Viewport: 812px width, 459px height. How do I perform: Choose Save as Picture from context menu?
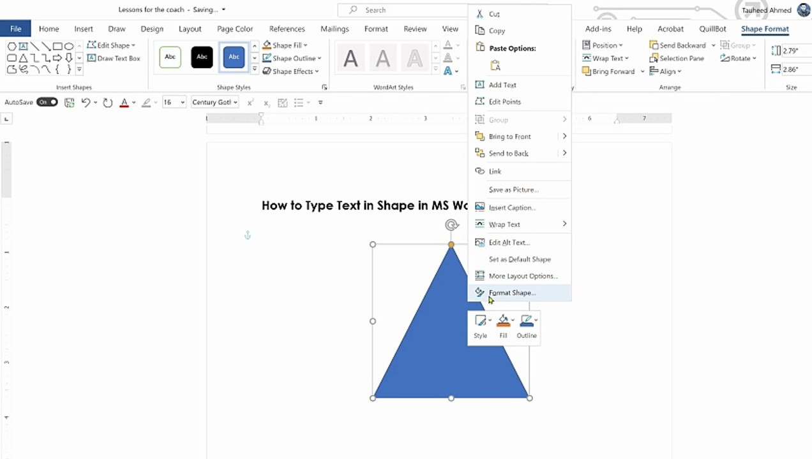[x=520, y=189]
